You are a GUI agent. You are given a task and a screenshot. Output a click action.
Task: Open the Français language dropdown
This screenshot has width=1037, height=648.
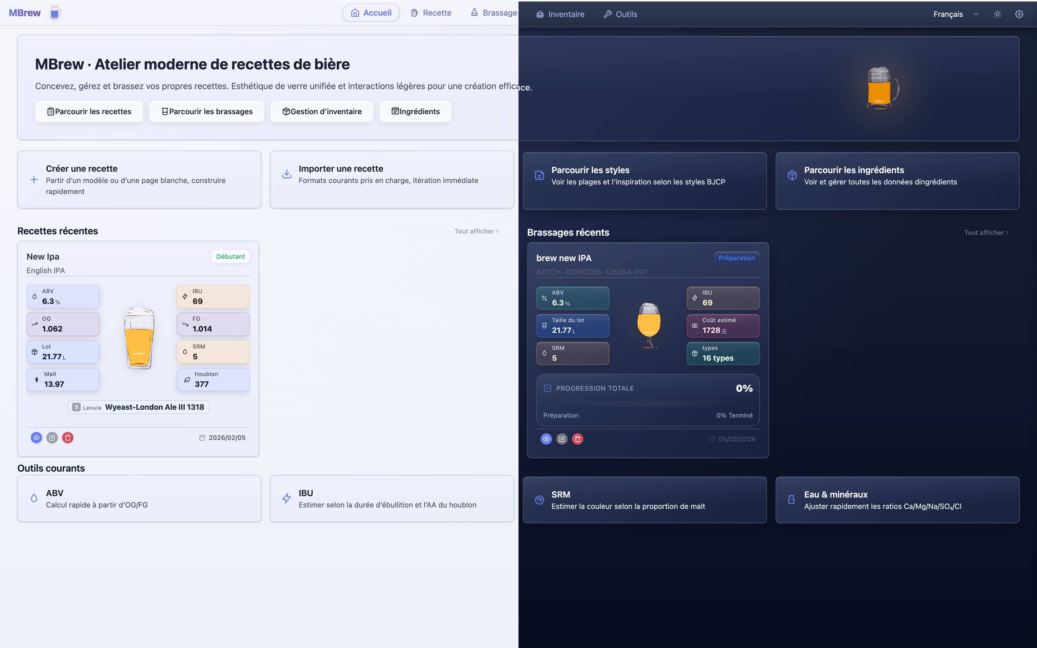(955, 14)
